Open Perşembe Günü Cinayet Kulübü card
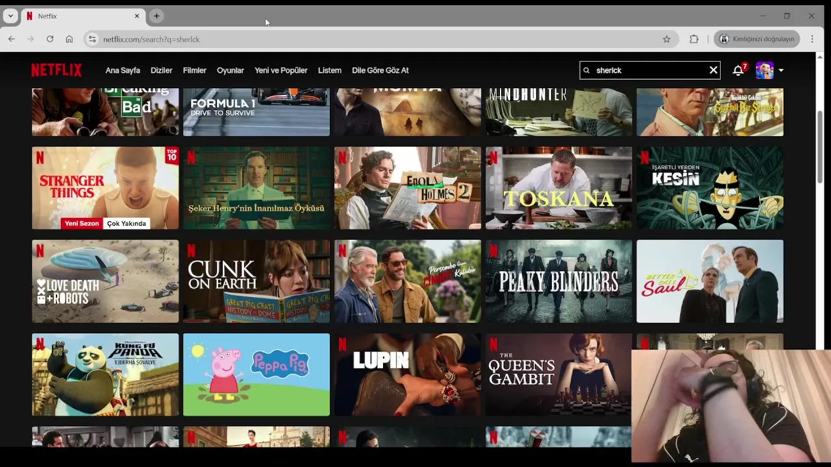Image resolution: width=831 pixels, height=467 pixels. (408, 281)
